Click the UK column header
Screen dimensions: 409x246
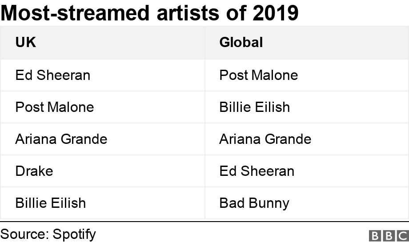[x=26, y=42]
